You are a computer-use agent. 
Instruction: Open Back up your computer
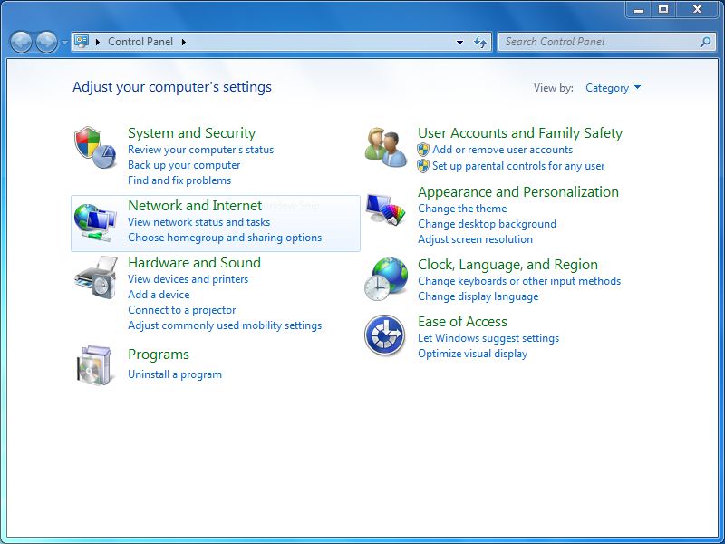pos(184,165)
